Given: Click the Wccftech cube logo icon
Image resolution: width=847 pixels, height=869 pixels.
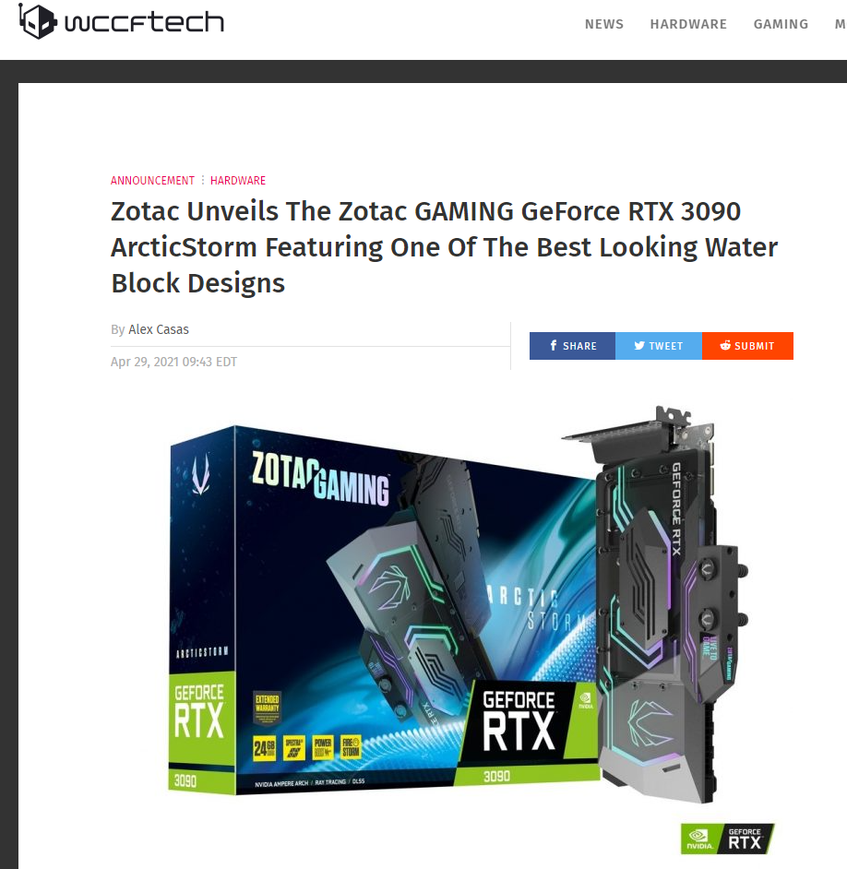Looking at the screenshot, I should [x=37, y=21].
